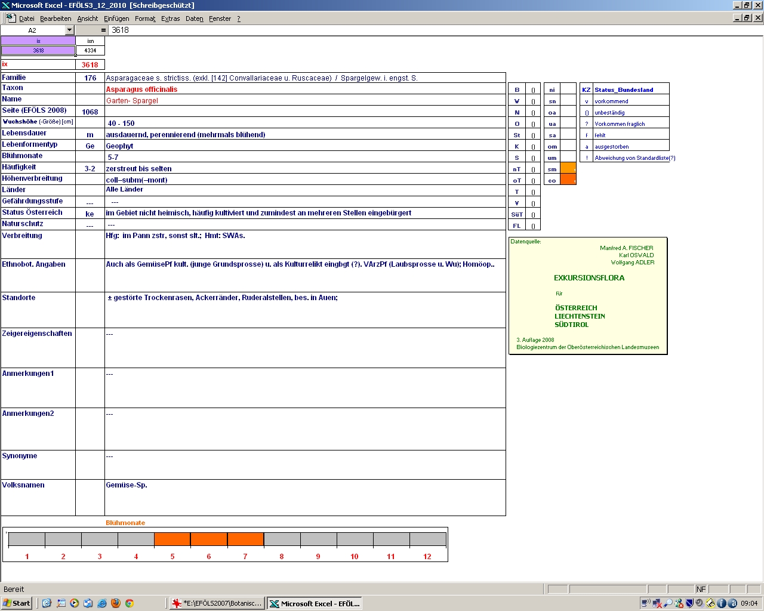Click the Lebensformentyp value Geophyt
This screenshot has width=764, height=611.
[119, 146]
